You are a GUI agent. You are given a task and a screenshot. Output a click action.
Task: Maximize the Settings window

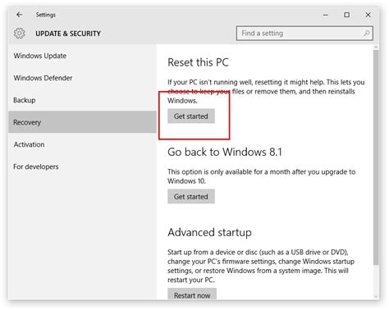click(x=347, y=15)
